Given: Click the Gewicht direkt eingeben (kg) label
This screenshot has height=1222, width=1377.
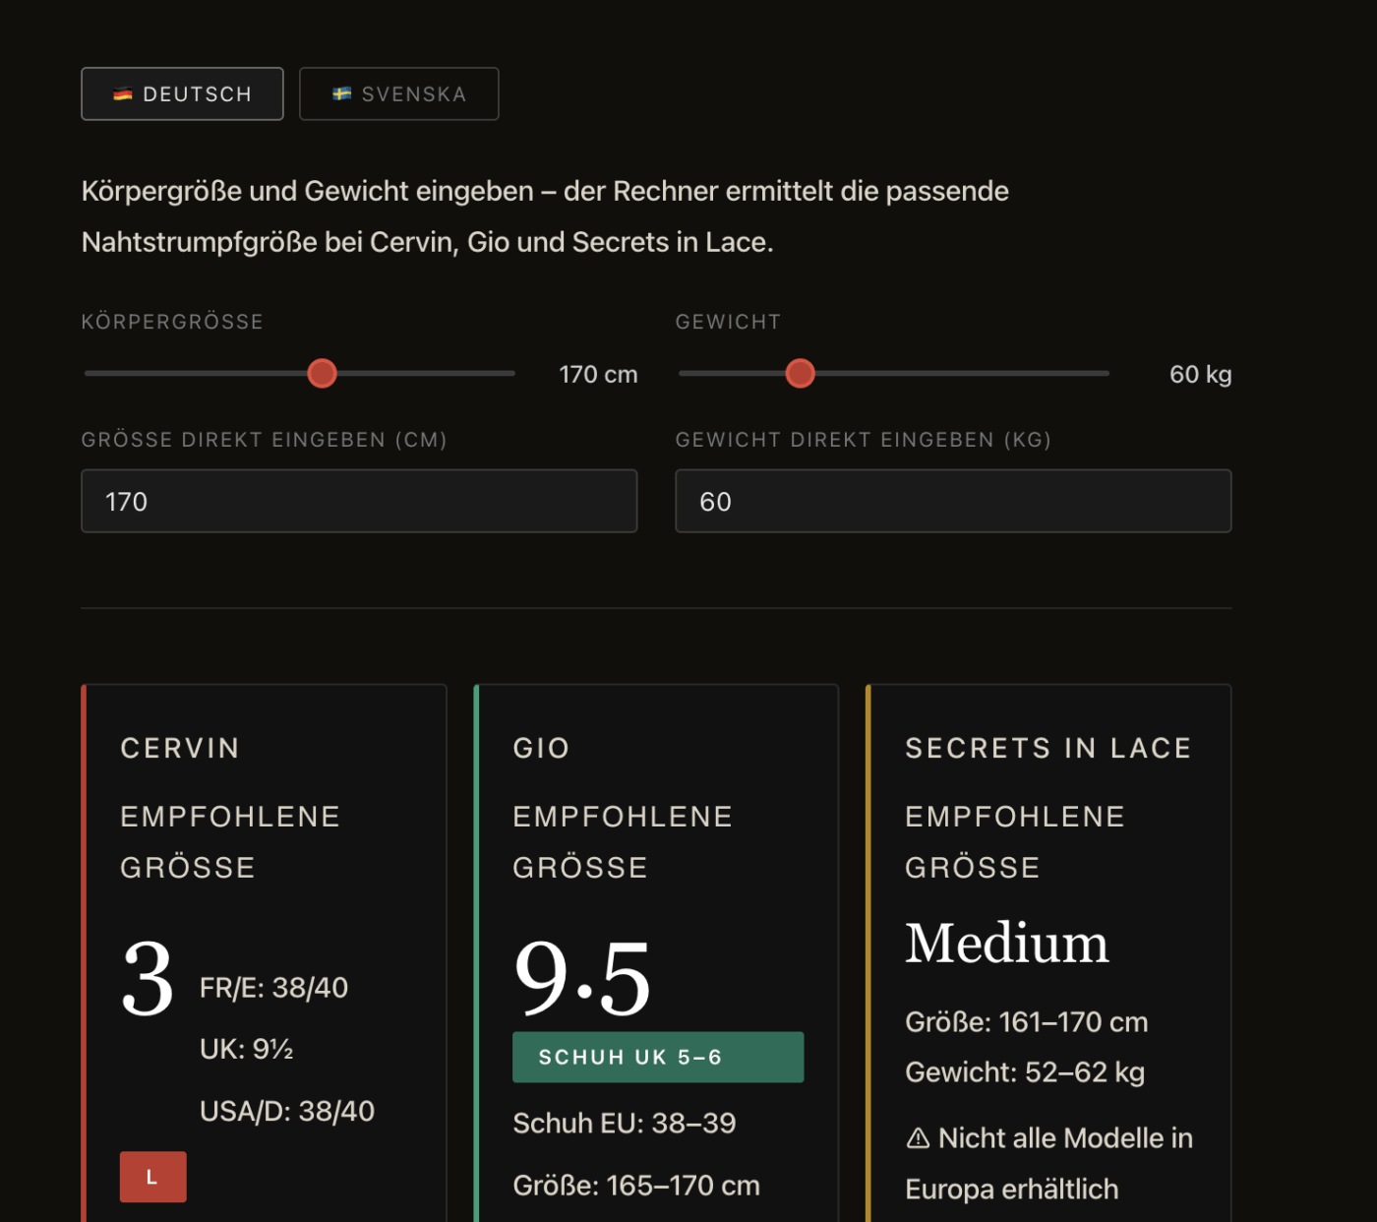Looking at the screenshot, I should coord(864,440).
